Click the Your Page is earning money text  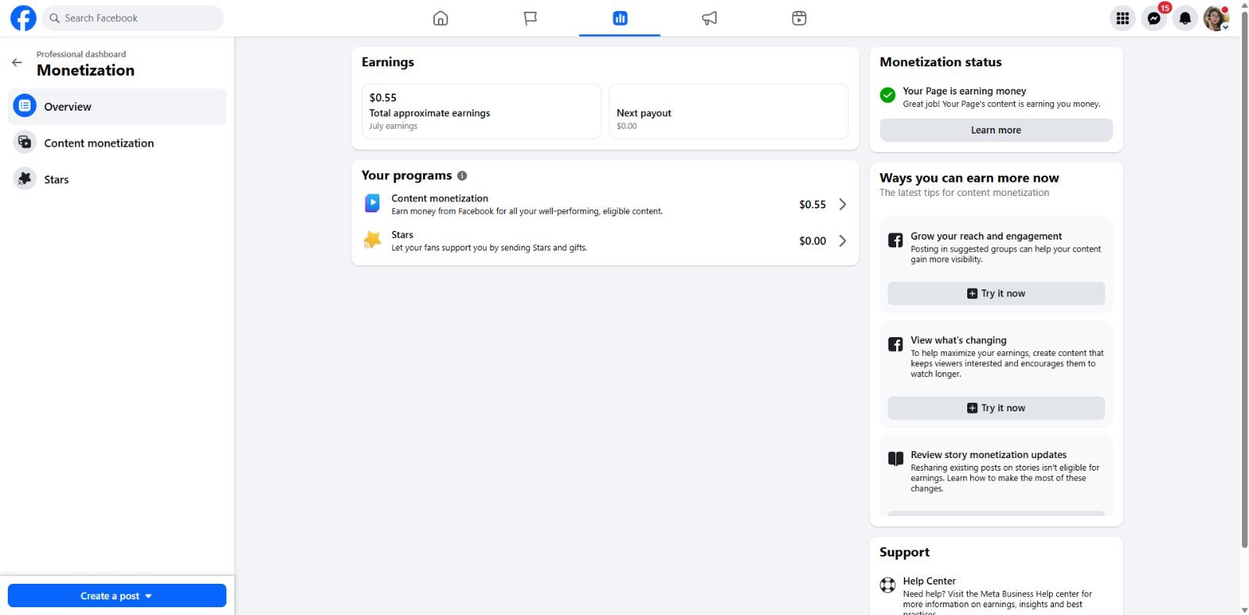(964, 91)
